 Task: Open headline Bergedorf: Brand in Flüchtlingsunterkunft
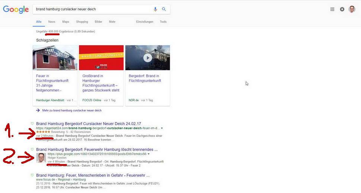145,78
